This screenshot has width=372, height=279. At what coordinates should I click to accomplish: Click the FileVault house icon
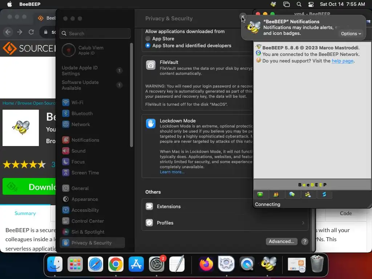point(151,65)
